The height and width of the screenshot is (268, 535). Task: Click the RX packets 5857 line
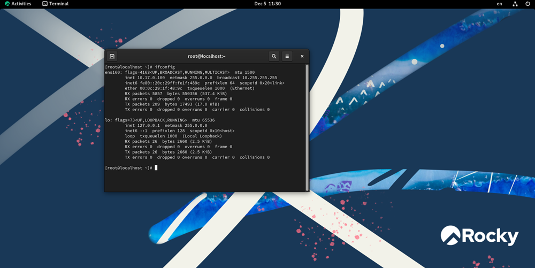[175, 94]
